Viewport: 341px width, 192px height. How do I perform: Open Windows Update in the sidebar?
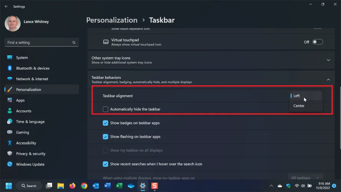pos(30,164)
